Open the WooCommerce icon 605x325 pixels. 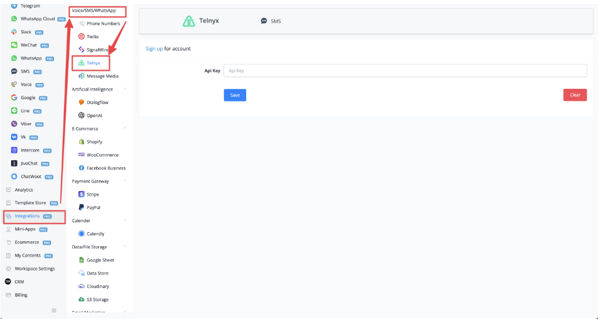81,154
